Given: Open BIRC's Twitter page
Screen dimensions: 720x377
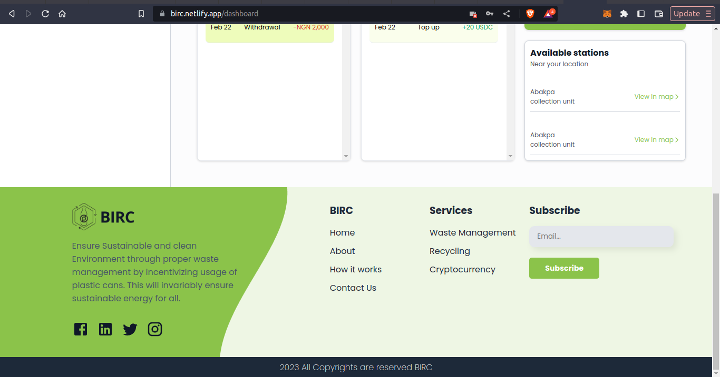Looking at the screenshot, I should click(x=130, y=329).
